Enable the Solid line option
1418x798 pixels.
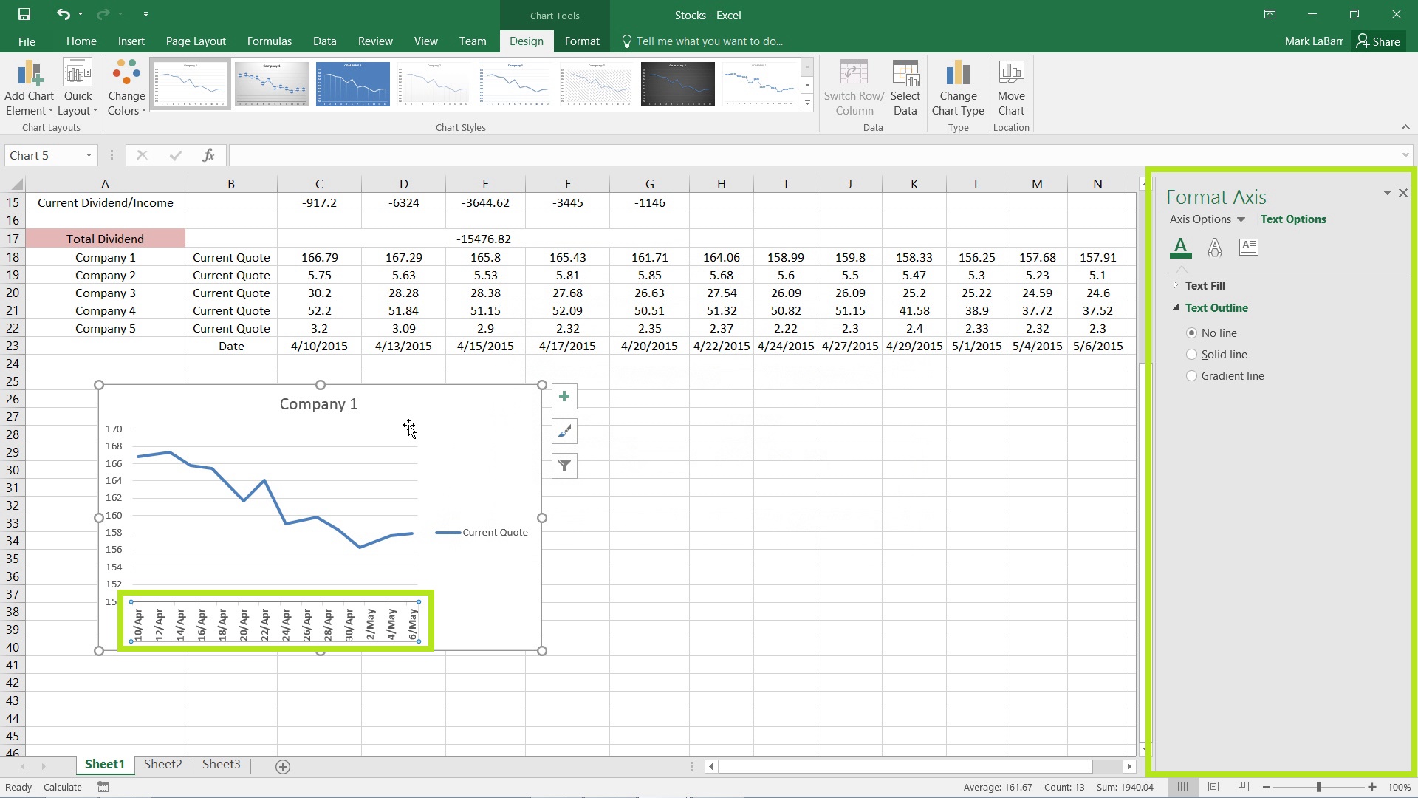click(x=1191, y=354)
